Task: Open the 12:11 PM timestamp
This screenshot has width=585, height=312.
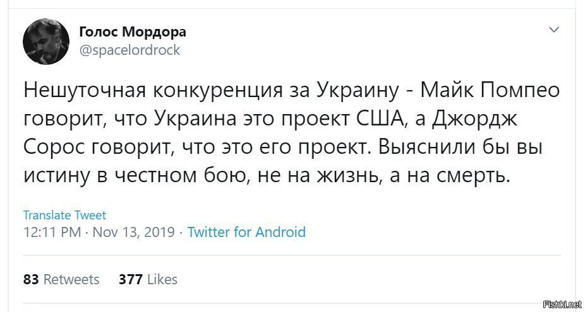Action: (x=52, y=233)
